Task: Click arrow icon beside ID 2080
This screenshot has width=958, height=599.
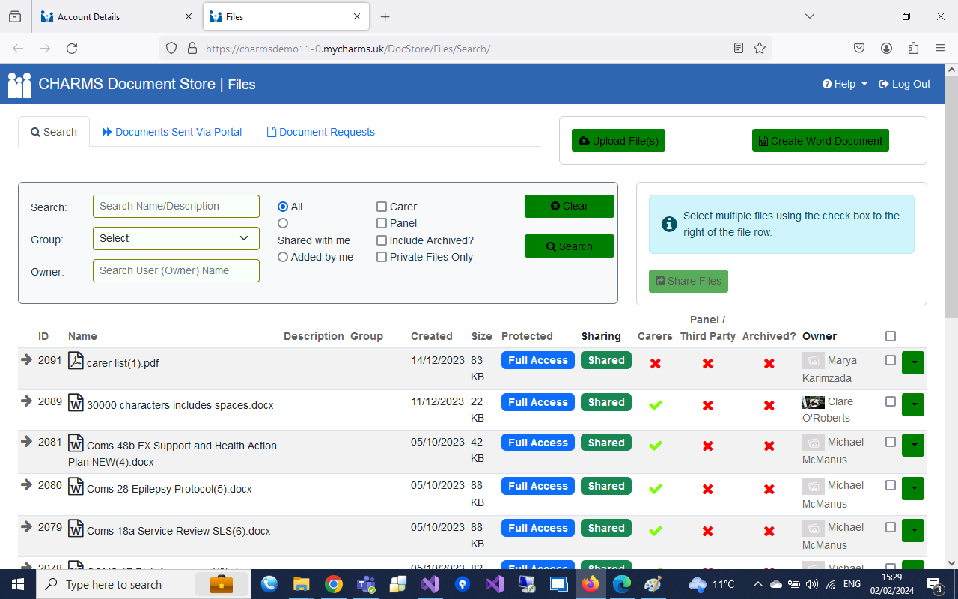Action: tap(26, 485)
